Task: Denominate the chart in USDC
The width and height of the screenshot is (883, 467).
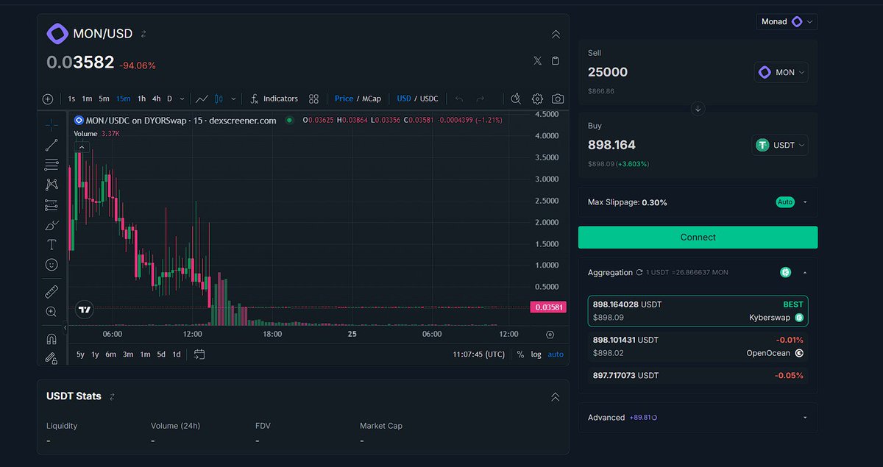Action: tap(429, 99)
